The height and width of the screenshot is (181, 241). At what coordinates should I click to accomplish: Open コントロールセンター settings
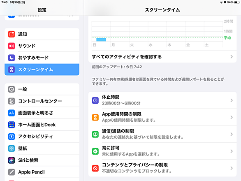42,101
